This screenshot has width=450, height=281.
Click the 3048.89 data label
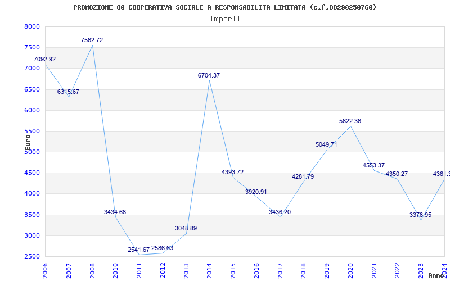point(186,229)
